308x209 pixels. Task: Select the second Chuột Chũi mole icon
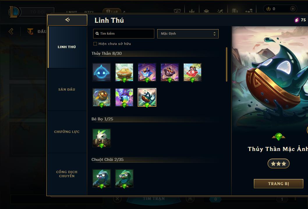tap(124, 178)
